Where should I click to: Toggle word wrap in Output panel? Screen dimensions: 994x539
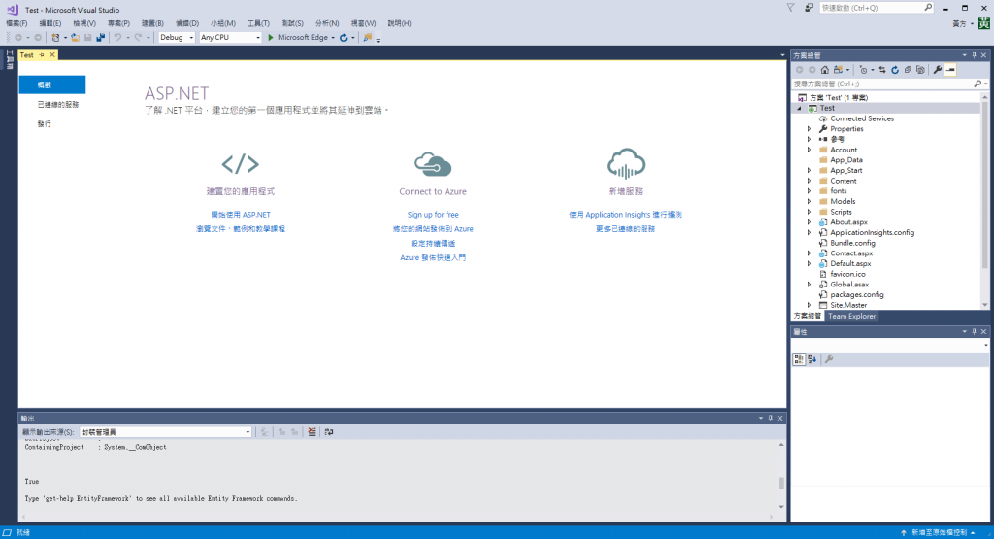click(x=329, y=432)
